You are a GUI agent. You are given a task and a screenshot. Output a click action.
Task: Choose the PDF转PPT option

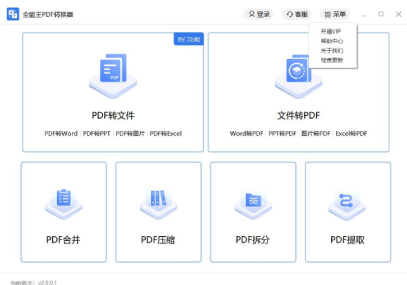tap(97, 134)
